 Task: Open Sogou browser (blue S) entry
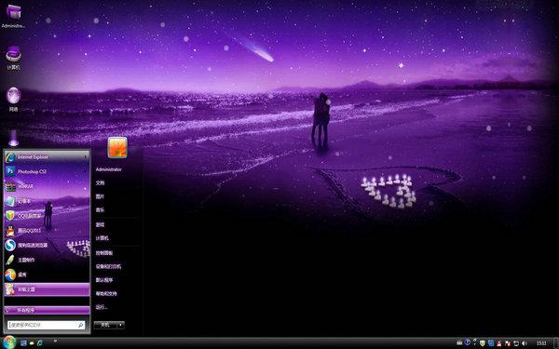click(47, 245)
